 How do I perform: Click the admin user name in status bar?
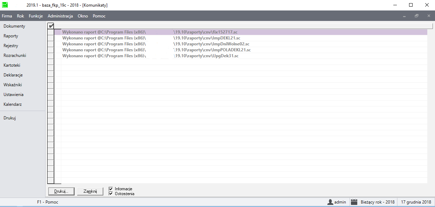[340, 202]
